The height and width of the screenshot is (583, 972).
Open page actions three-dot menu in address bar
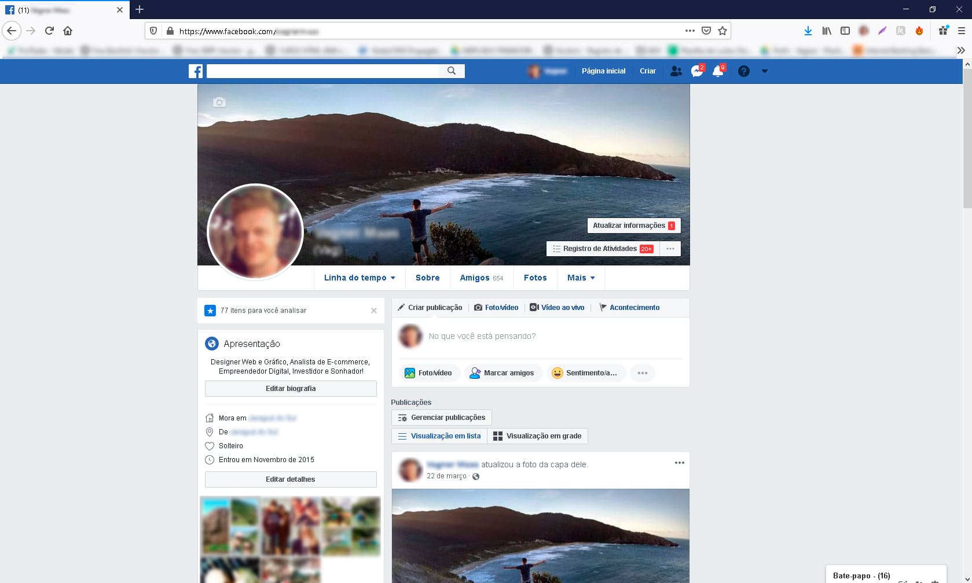pyautogui.click(x=690, y=31)
